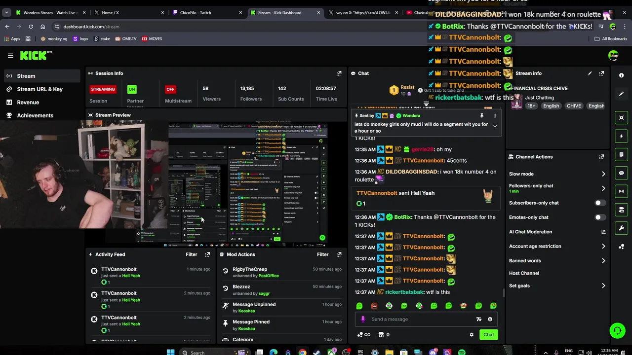The height and width of the screenshot is (355, 632).
Task: Expand Slow mode settings
Action: pyautogui.click(x=603, y=174)
